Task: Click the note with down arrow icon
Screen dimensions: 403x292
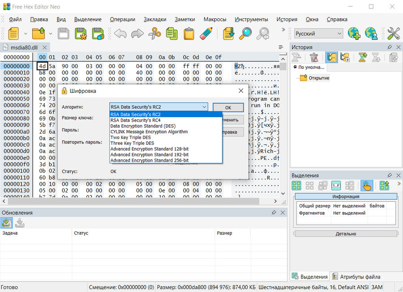Action: 228,34
